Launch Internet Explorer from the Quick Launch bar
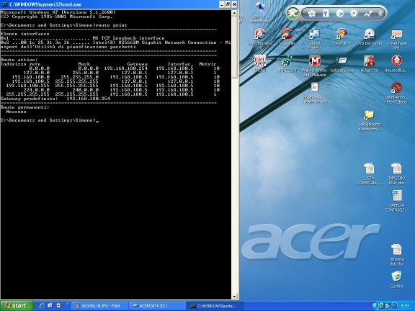 [42, 306]
